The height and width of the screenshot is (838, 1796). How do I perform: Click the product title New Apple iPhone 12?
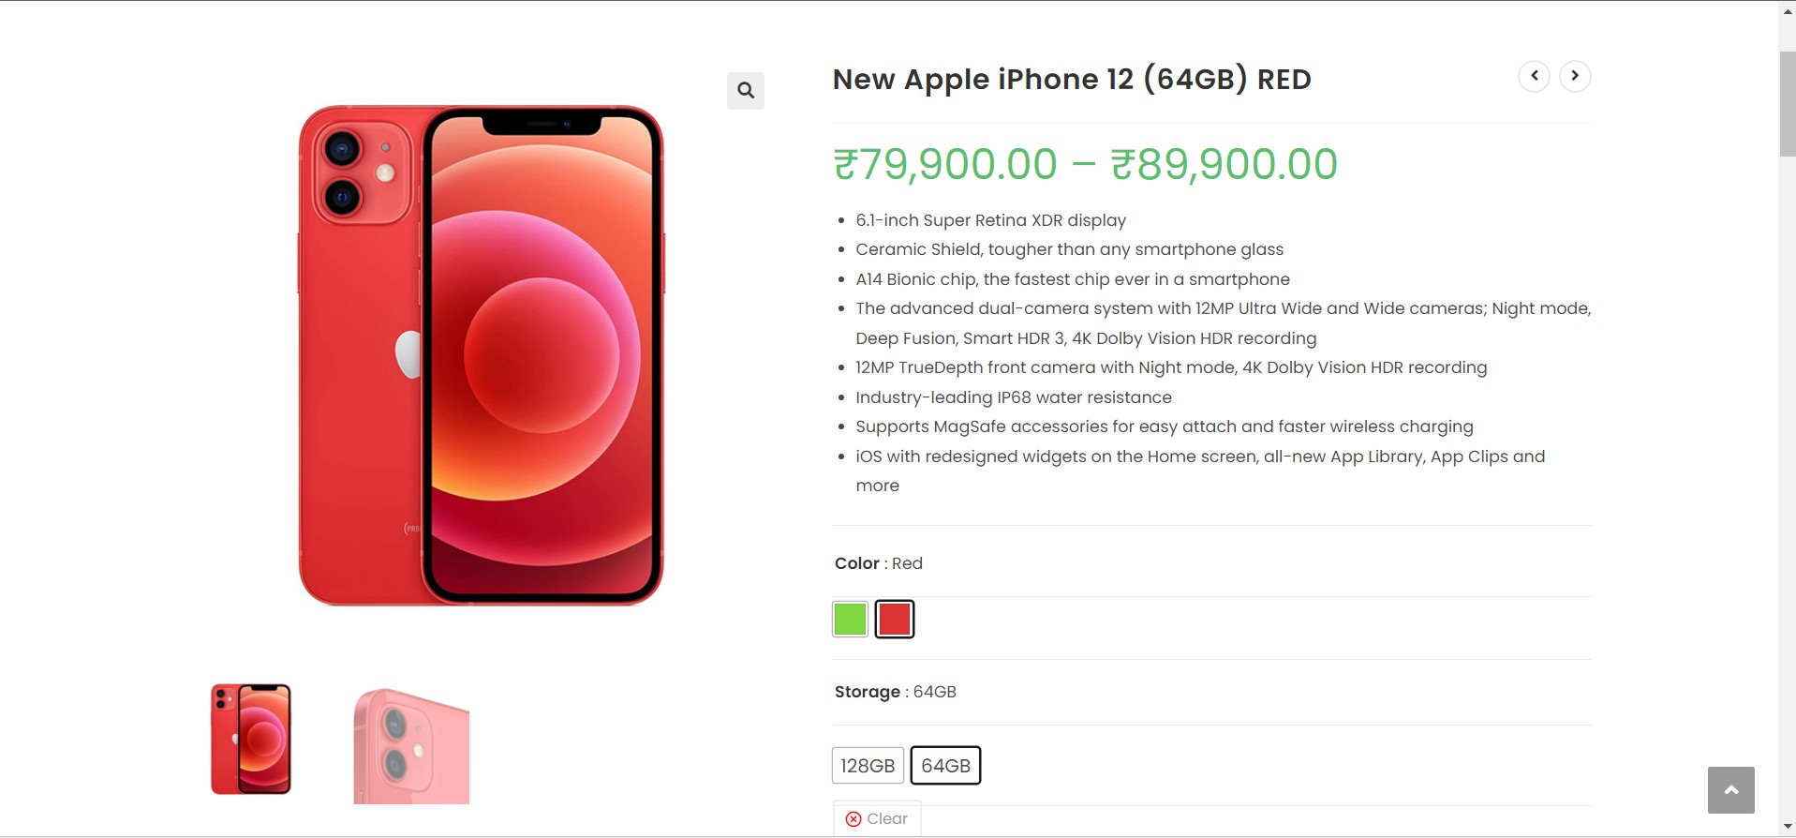click(1072, 80)
